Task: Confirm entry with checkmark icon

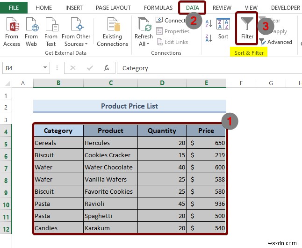Action: [x=90, y=68]
